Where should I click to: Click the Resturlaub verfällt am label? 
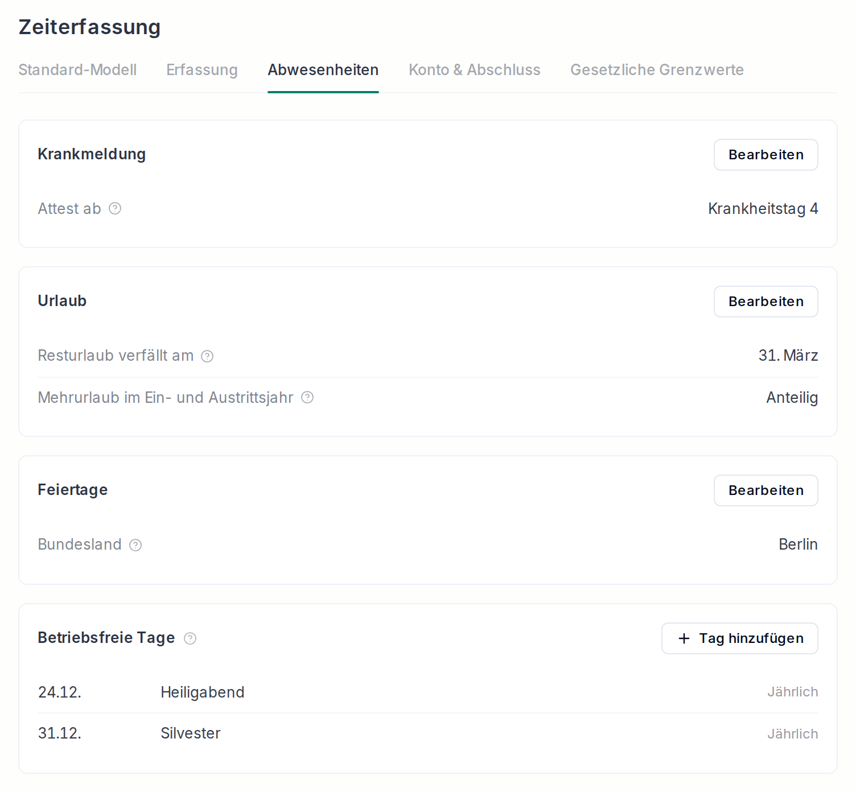tap(116, 356)
